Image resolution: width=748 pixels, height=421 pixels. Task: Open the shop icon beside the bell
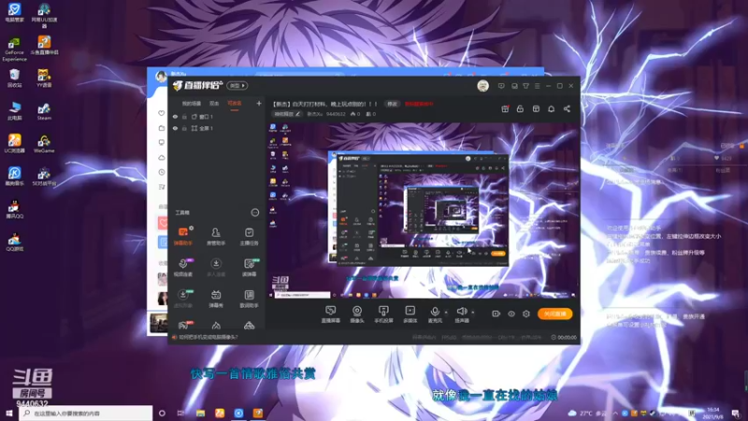(536, 109)
